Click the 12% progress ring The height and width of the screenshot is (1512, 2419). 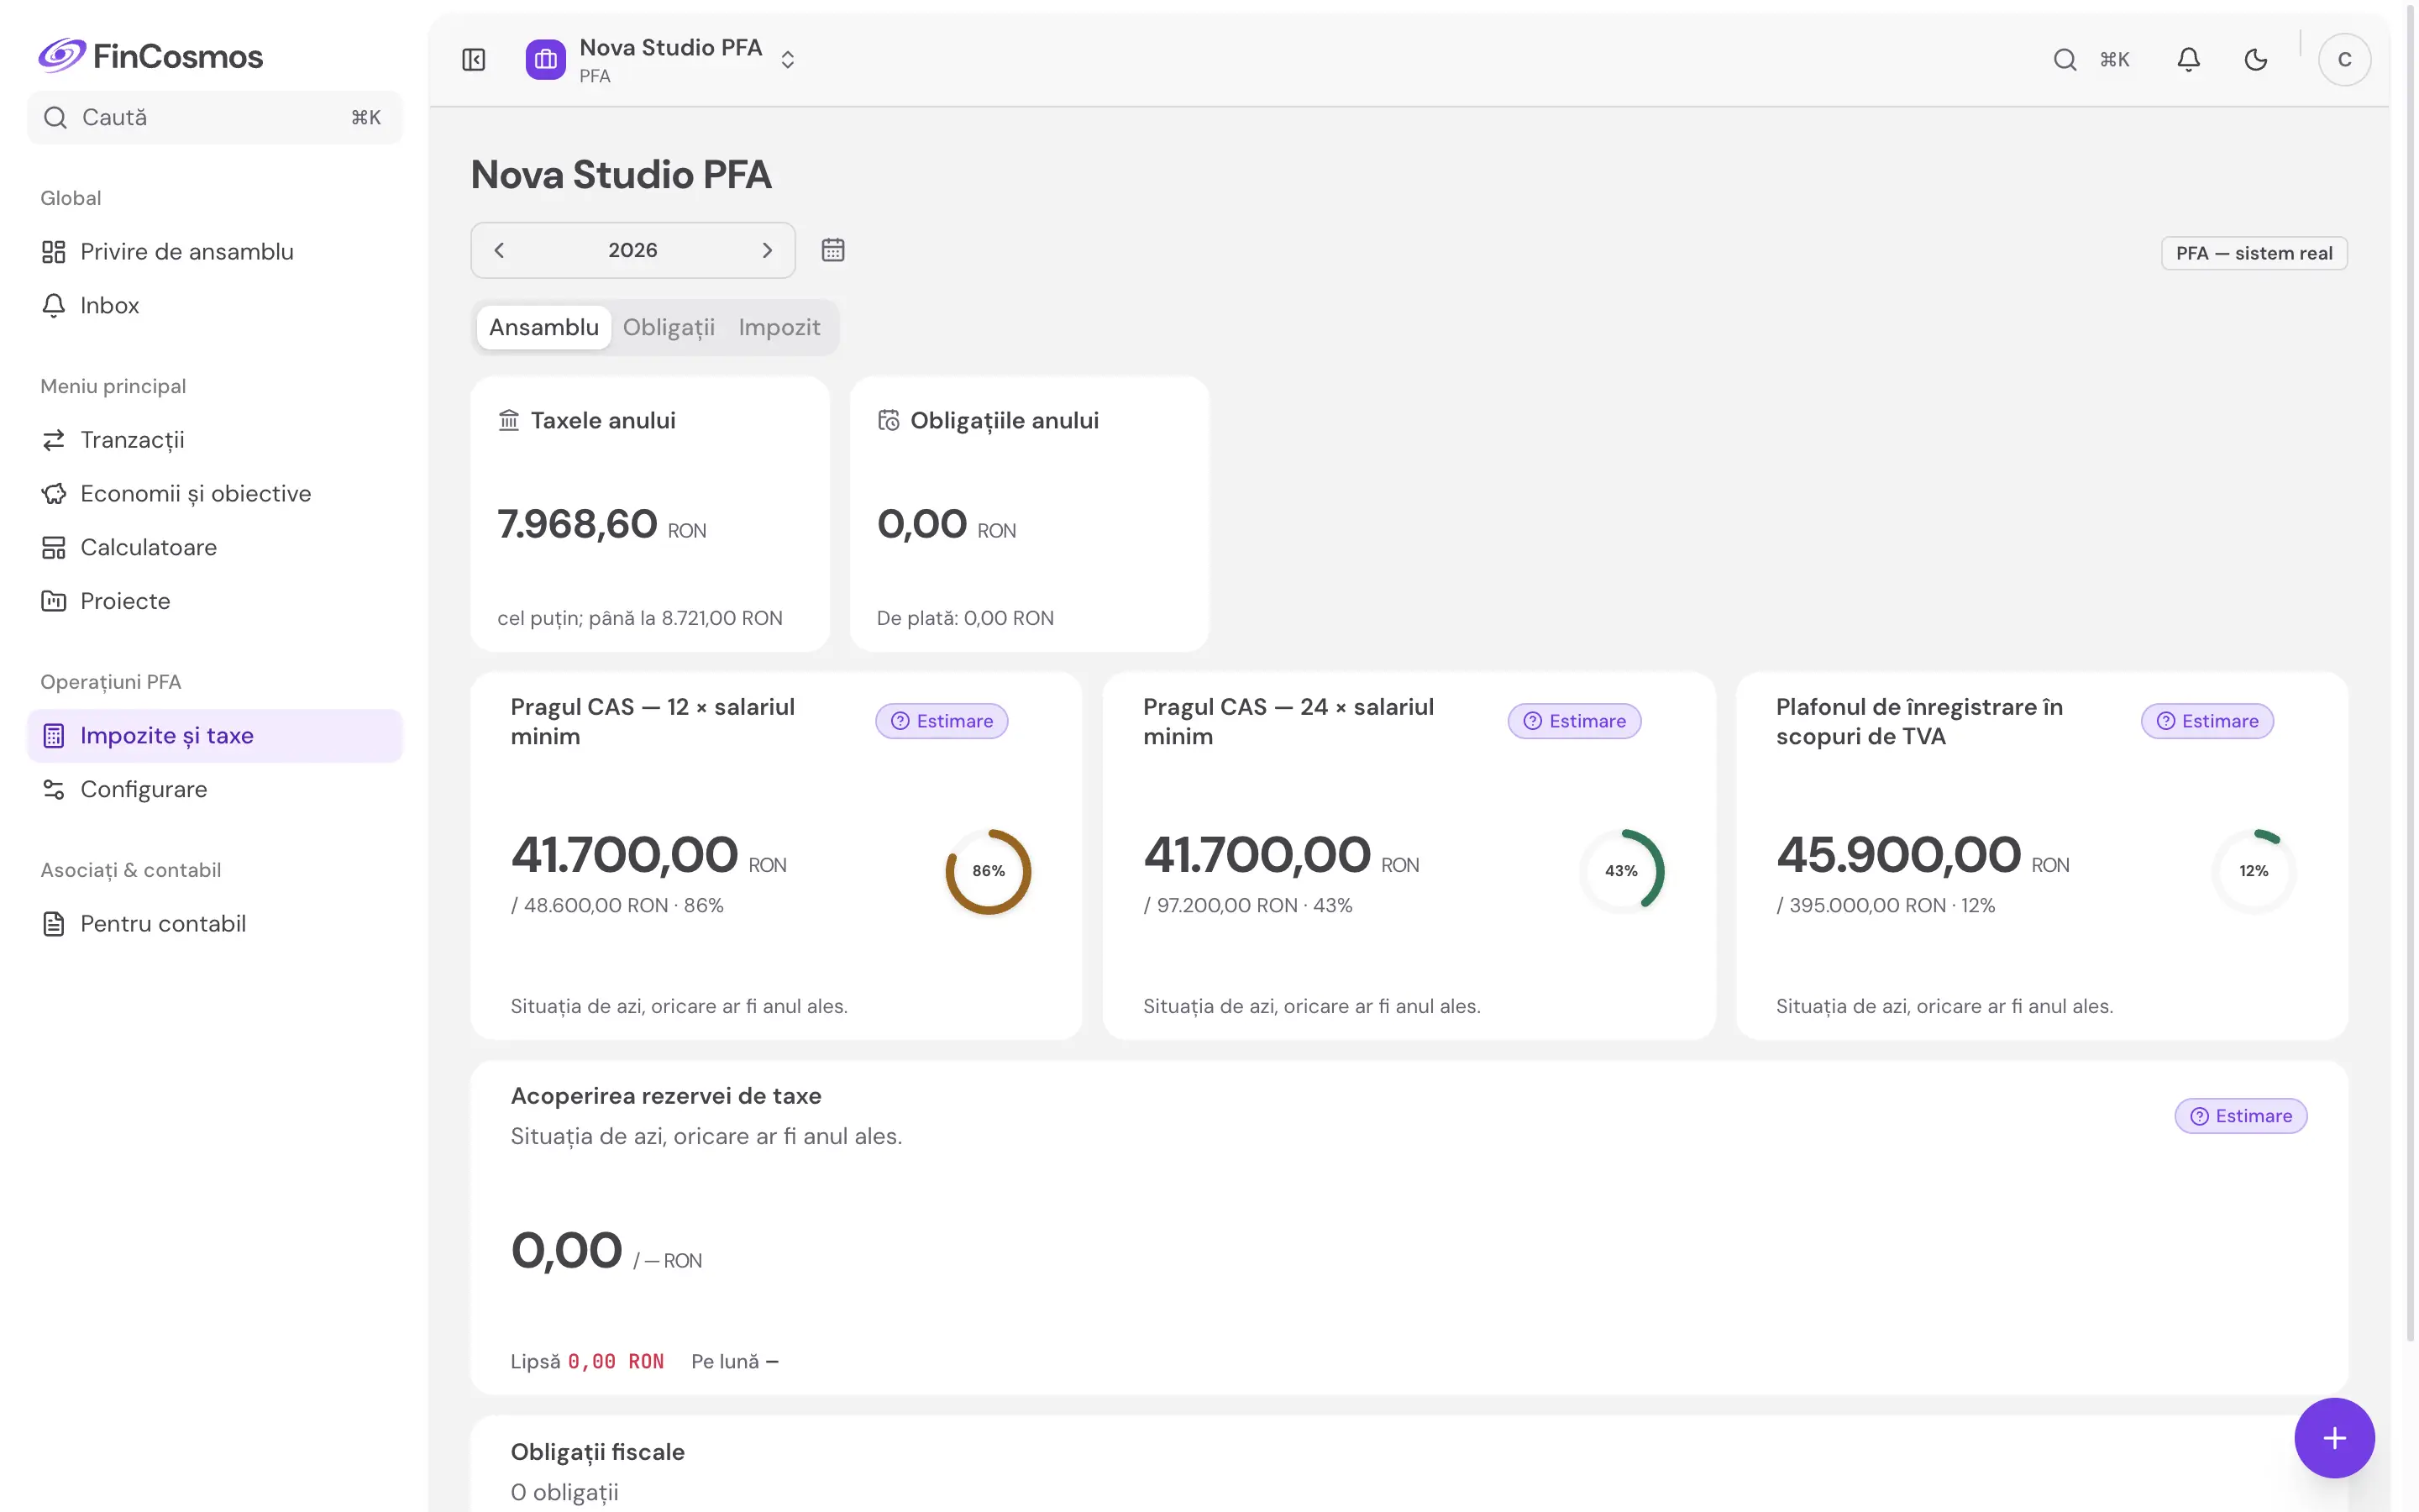(x=2254, y=871)
